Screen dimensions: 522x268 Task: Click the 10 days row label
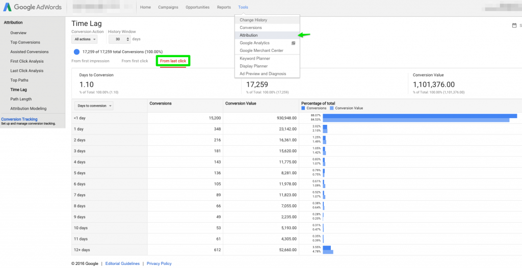coord(81,228)
